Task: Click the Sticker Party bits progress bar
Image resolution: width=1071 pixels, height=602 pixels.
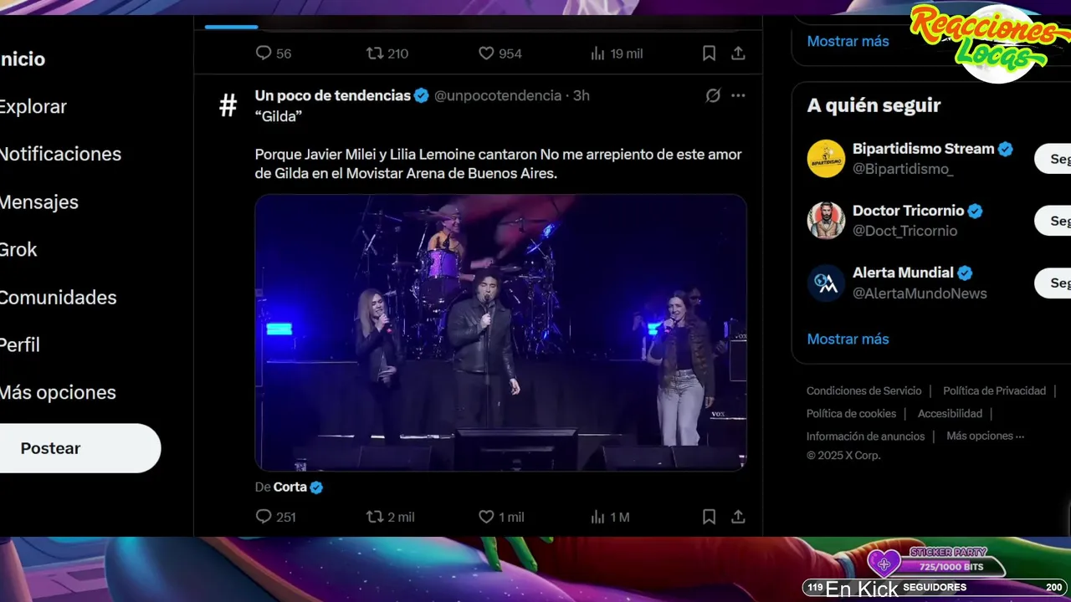Action: [x=951, y=567]
